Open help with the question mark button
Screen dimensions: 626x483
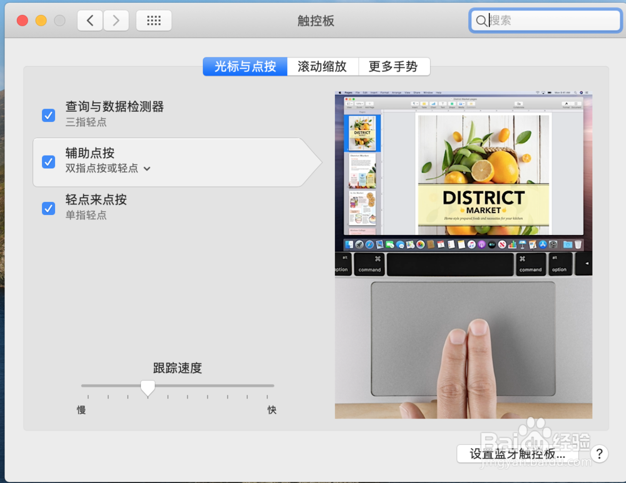(599, 454)
